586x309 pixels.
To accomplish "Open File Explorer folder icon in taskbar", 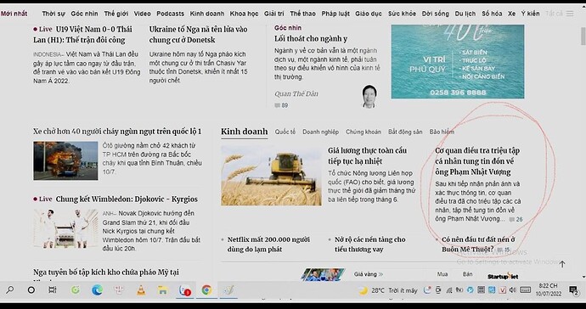I will point(162,290).
